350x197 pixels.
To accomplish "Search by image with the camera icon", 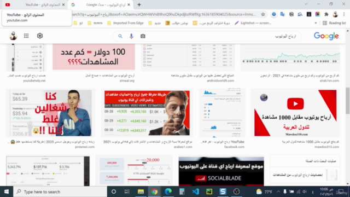I will pos(143,36).
